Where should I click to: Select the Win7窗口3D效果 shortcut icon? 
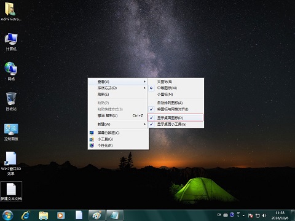[11, 164]
